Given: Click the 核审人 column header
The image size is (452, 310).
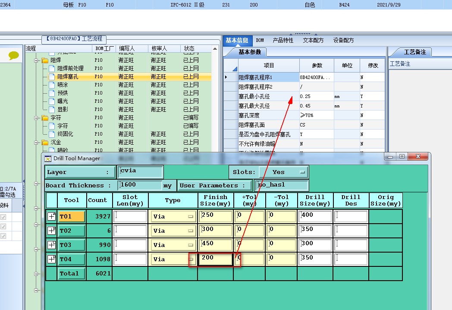Looking at the screenshot, I should [164, 48].
